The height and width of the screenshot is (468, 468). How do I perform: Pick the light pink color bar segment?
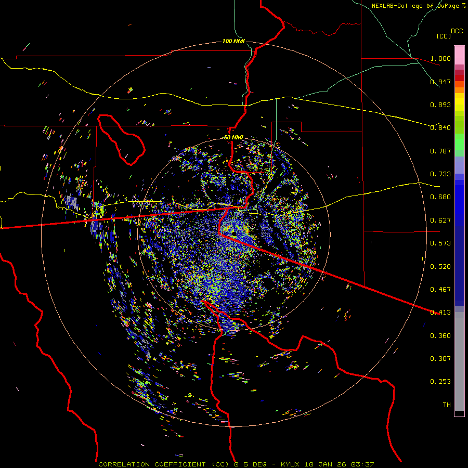459,56
